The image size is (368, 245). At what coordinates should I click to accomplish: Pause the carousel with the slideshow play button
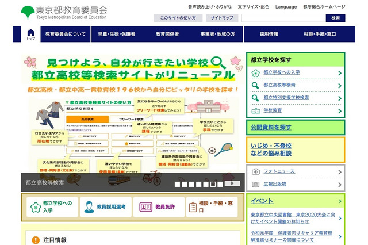232,183
